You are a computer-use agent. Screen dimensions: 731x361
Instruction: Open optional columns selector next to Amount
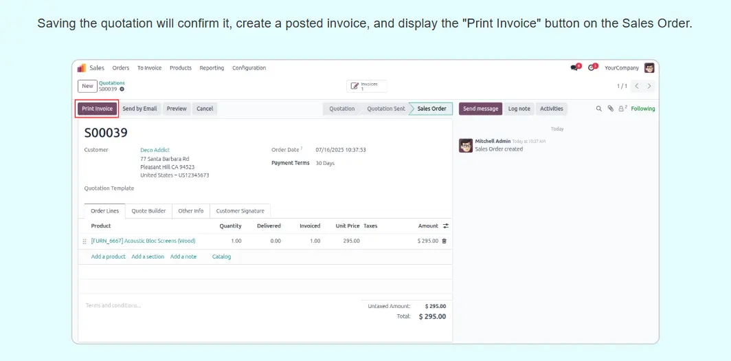point(445,226)
